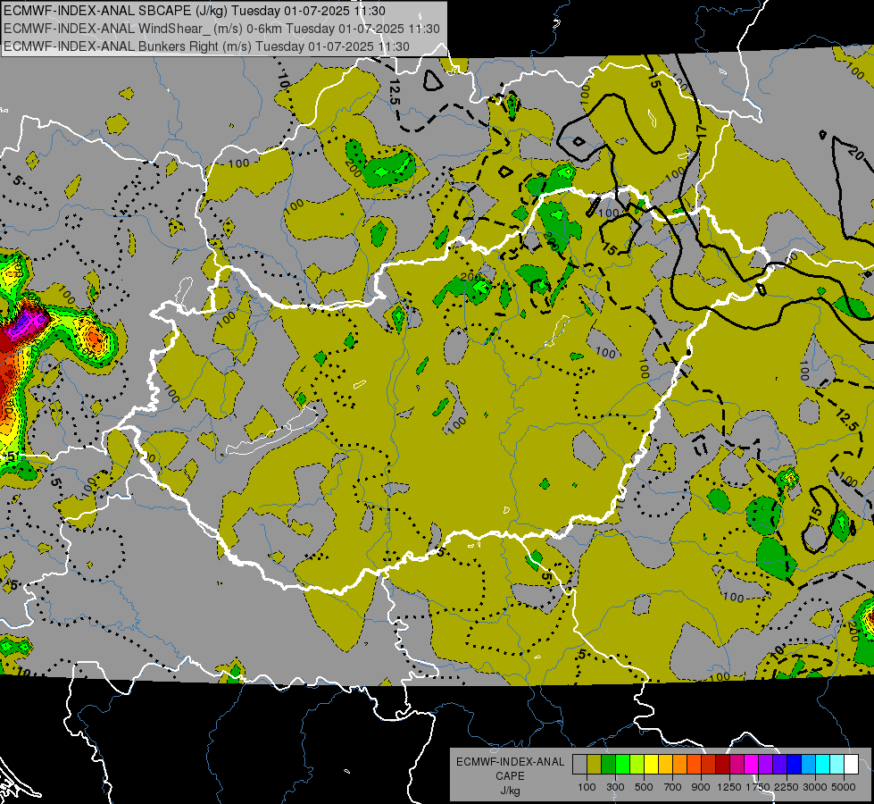Click the 700 label under the legend

pyautogui.click(x=672, y=787)
